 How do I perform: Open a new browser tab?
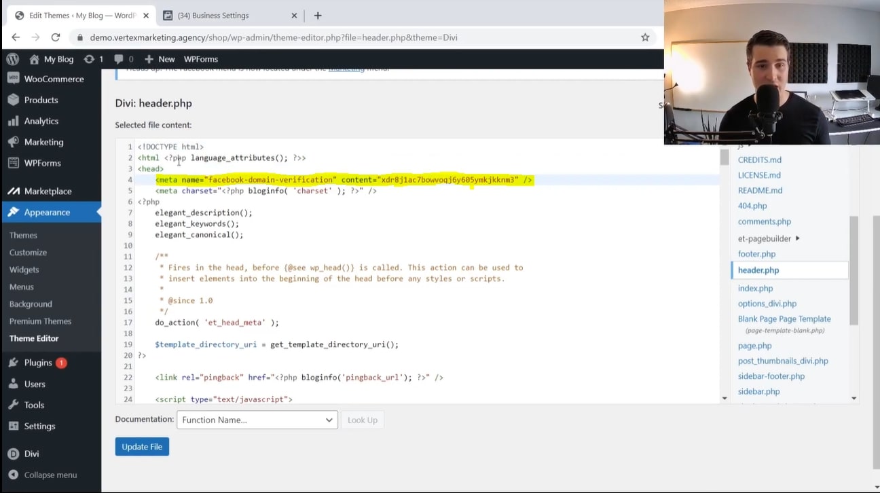(318, 15)
